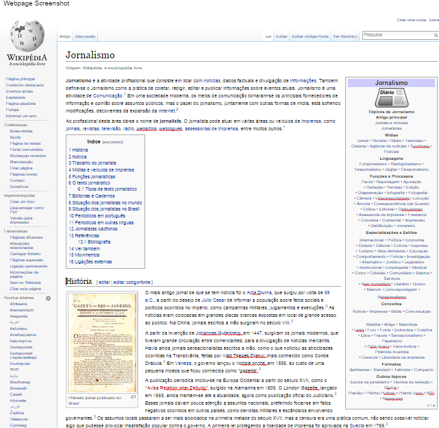Collapse the Colaboração sidebar section
Viewport: 439px width, 428px height.
15,124
